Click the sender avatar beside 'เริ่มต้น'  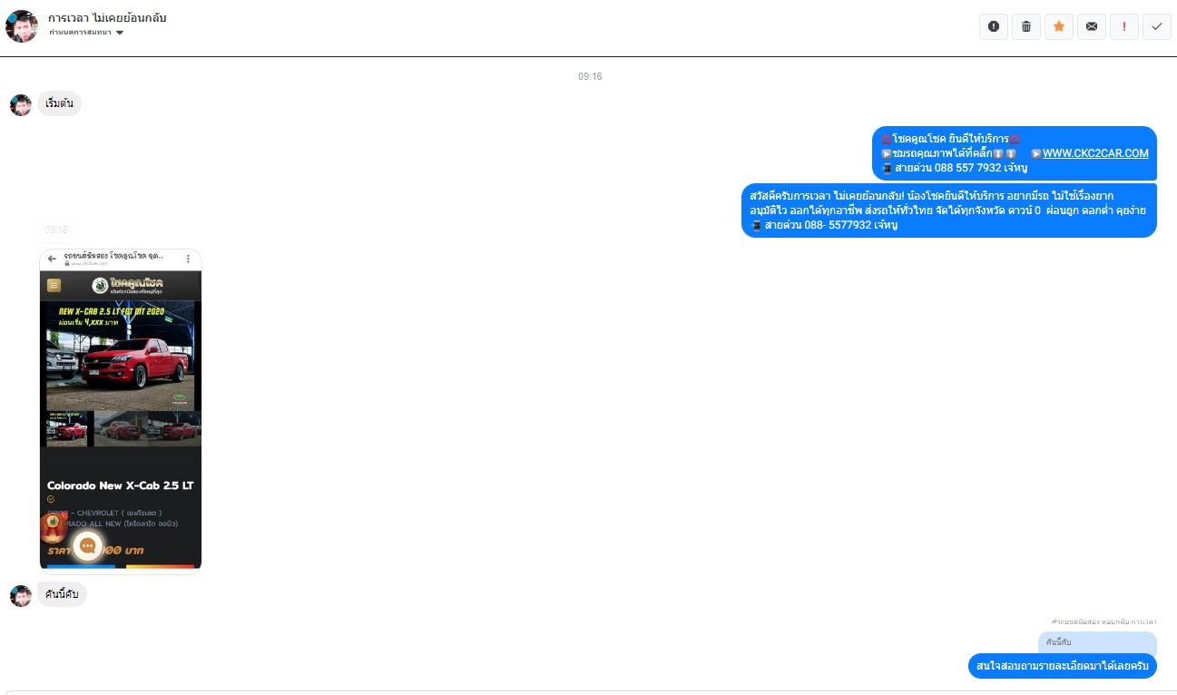[x=21, y=105]
